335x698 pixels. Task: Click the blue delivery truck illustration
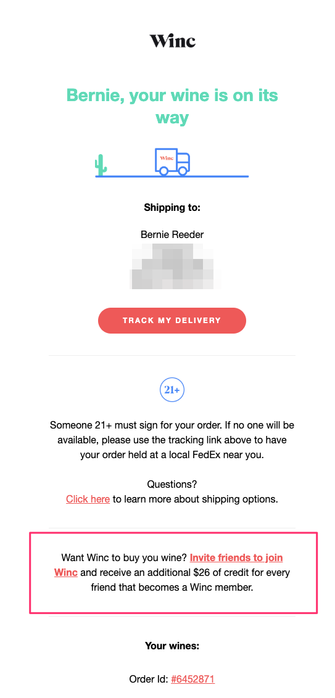tap(172, 162)
